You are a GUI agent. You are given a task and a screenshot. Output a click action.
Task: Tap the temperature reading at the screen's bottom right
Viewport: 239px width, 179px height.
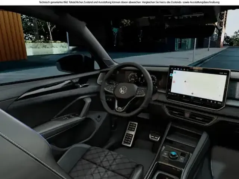219,103
